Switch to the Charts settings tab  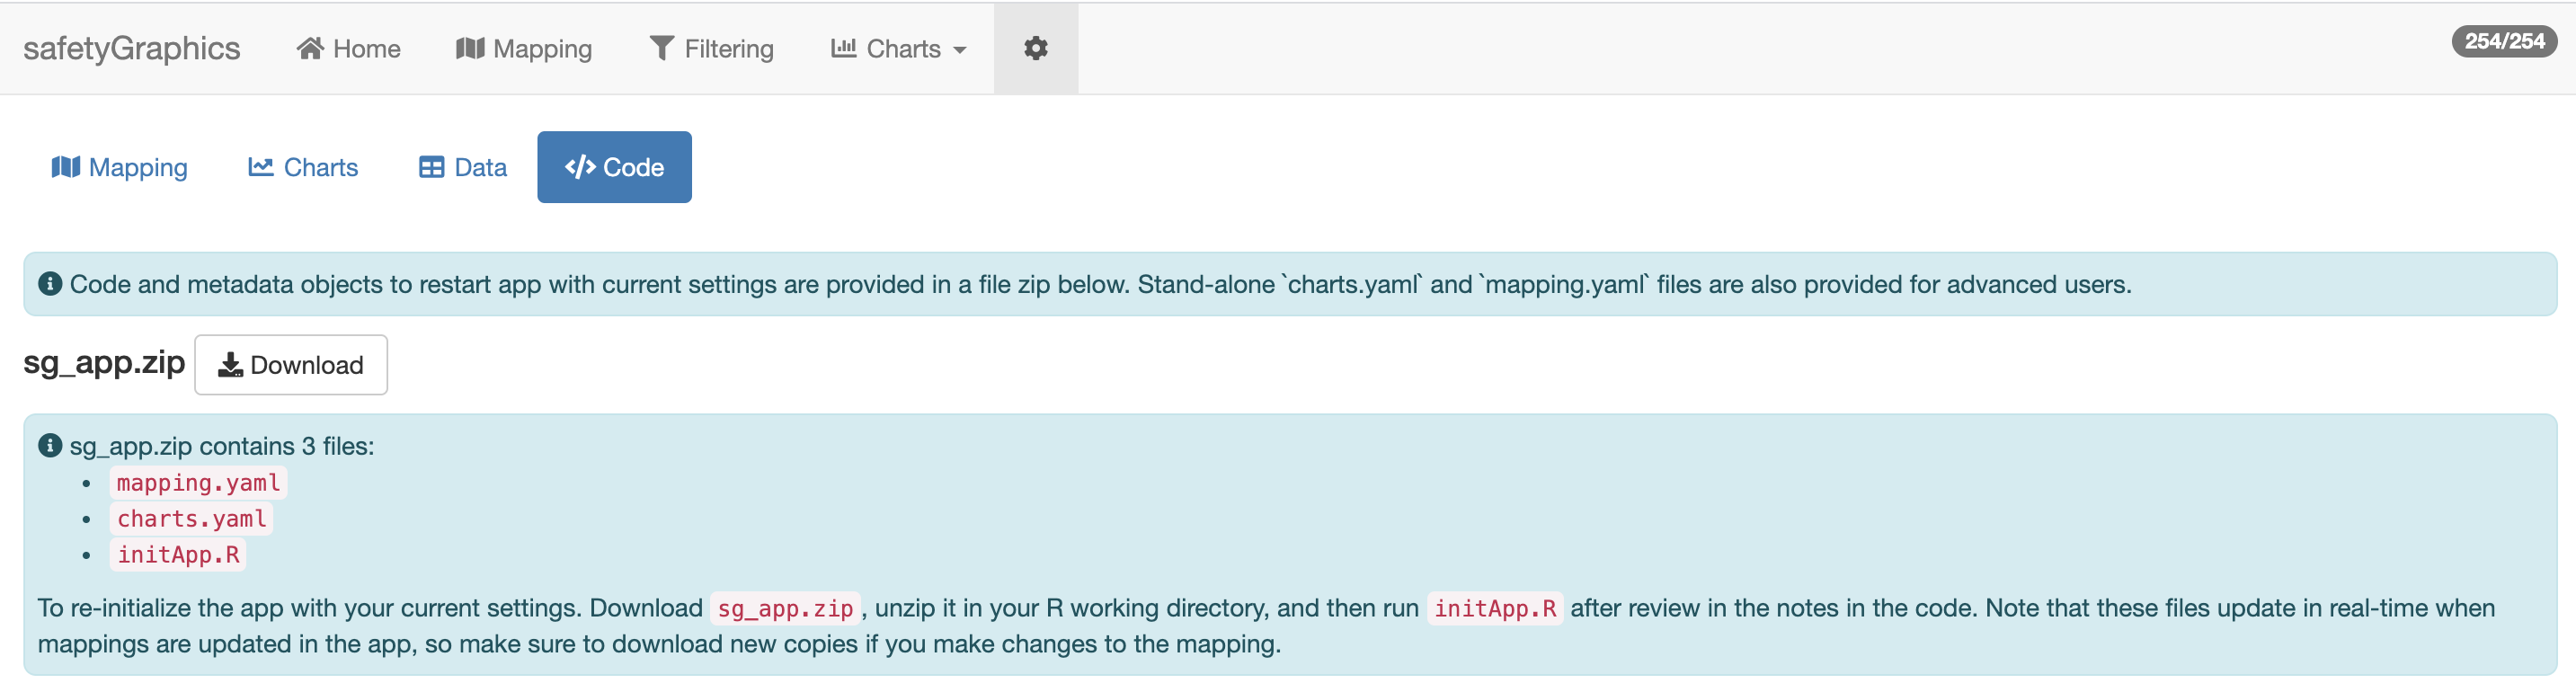303,167
